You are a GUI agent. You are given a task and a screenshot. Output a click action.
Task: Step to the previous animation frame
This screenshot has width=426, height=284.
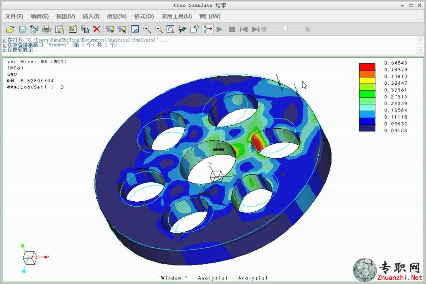pyautogui.click(x=243, y=29)
